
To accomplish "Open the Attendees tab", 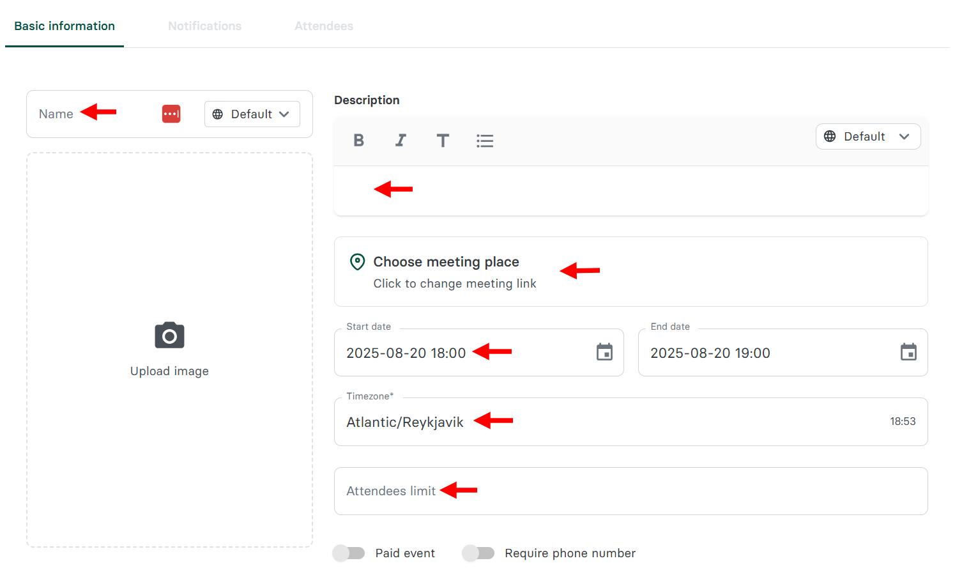I will [x=323, y=26].
